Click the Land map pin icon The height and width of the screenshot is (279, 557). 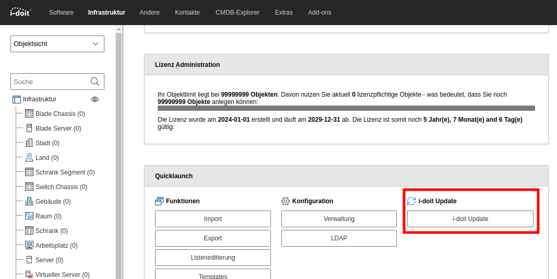point(29,157)
